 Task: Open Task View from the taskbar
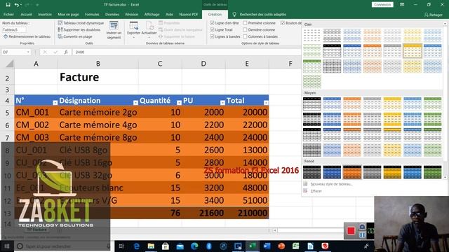(x=121, y=246)
